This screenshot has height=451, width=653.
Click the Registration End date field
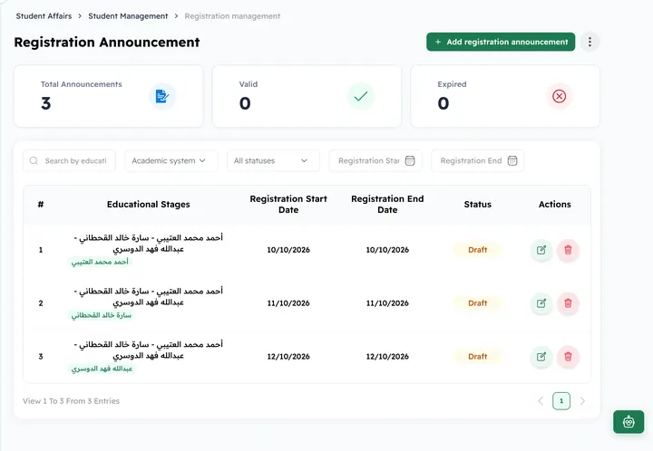[x=478, y=160]
